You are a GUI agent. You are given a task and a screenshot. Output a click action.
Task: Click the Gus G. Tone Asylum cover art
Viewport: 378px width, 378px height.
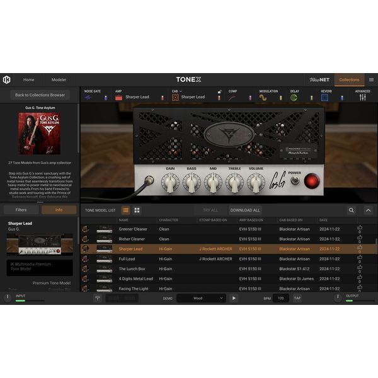pyautogui.click(x=40, y=134)
